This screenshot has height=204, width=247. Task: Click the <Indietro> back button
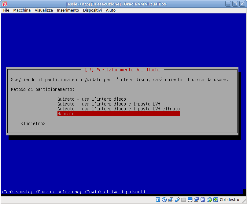(x=33, y=123)
